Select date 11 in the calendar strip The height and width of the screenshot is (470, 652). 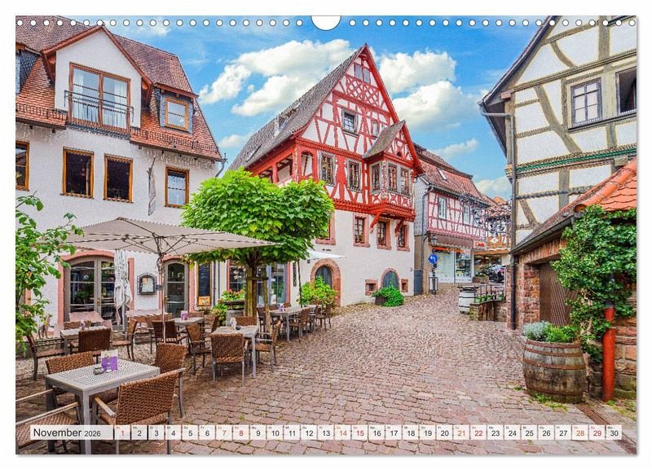tap(292, 433)
